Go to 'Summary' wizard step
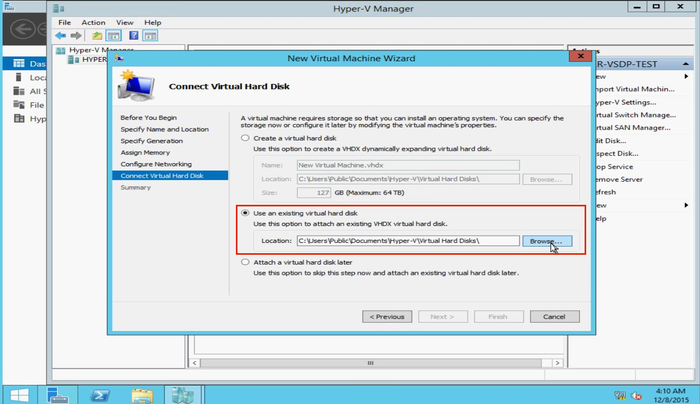700x404 pixels. click(x=135, y=187)
